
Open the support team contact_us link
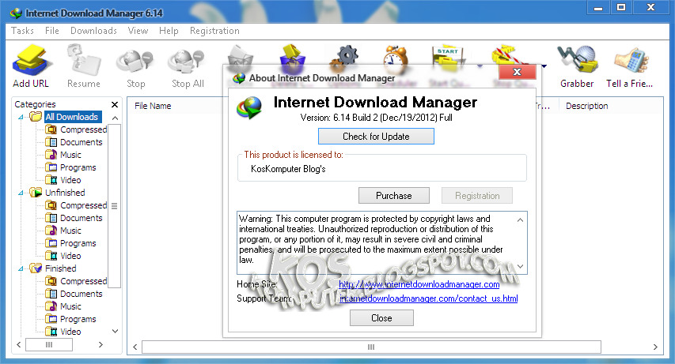(428, 298)
